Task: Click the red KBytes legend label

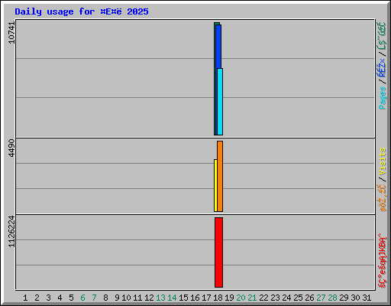Action: (x=382, y=261)
